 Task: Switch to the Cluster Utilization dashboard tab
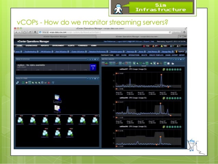[79, 52]
